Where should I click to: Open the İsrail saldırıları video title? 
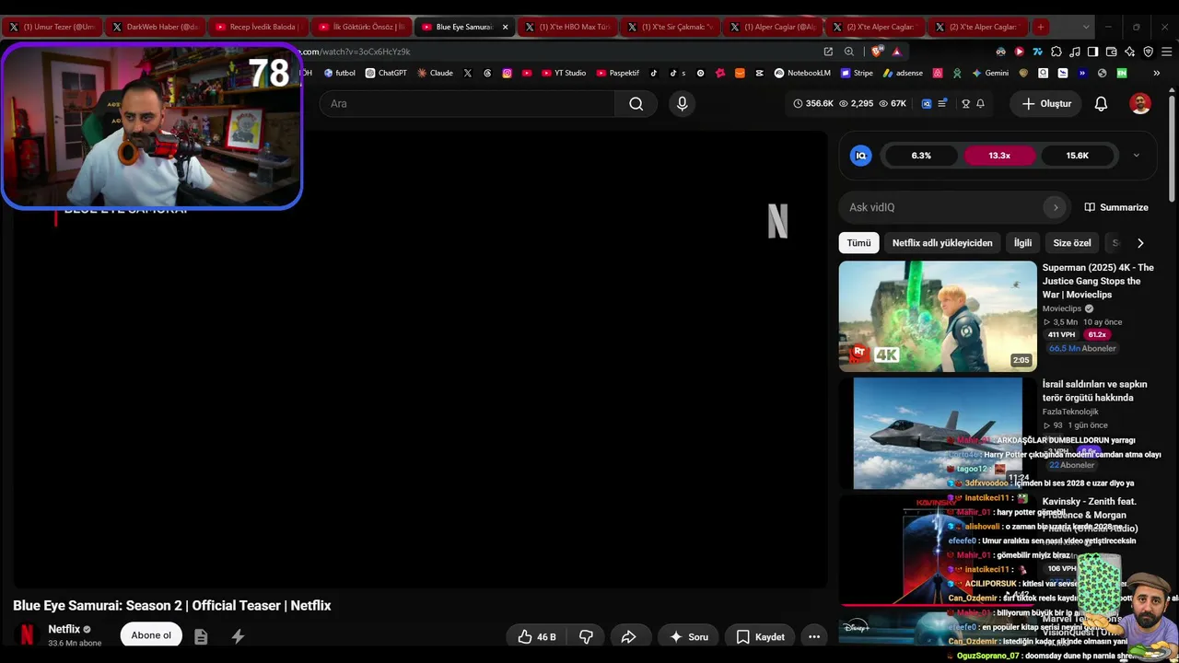pyautogui.click(x=1095, y=390)
